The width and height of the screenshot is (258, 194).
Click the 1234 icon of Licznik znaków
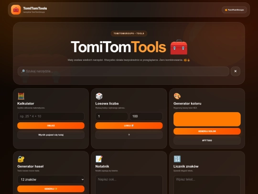[x=177, y=159]
